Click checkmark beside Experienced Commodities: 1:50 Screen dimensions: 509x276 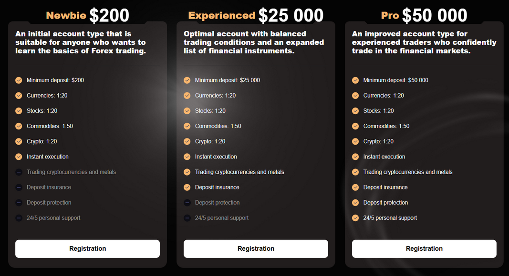point(187,126)
